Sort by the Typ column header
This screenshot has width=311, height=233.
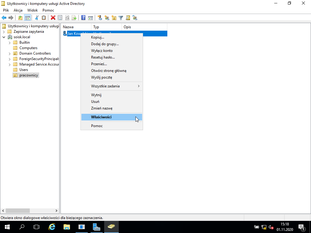(x=106, y=27)
